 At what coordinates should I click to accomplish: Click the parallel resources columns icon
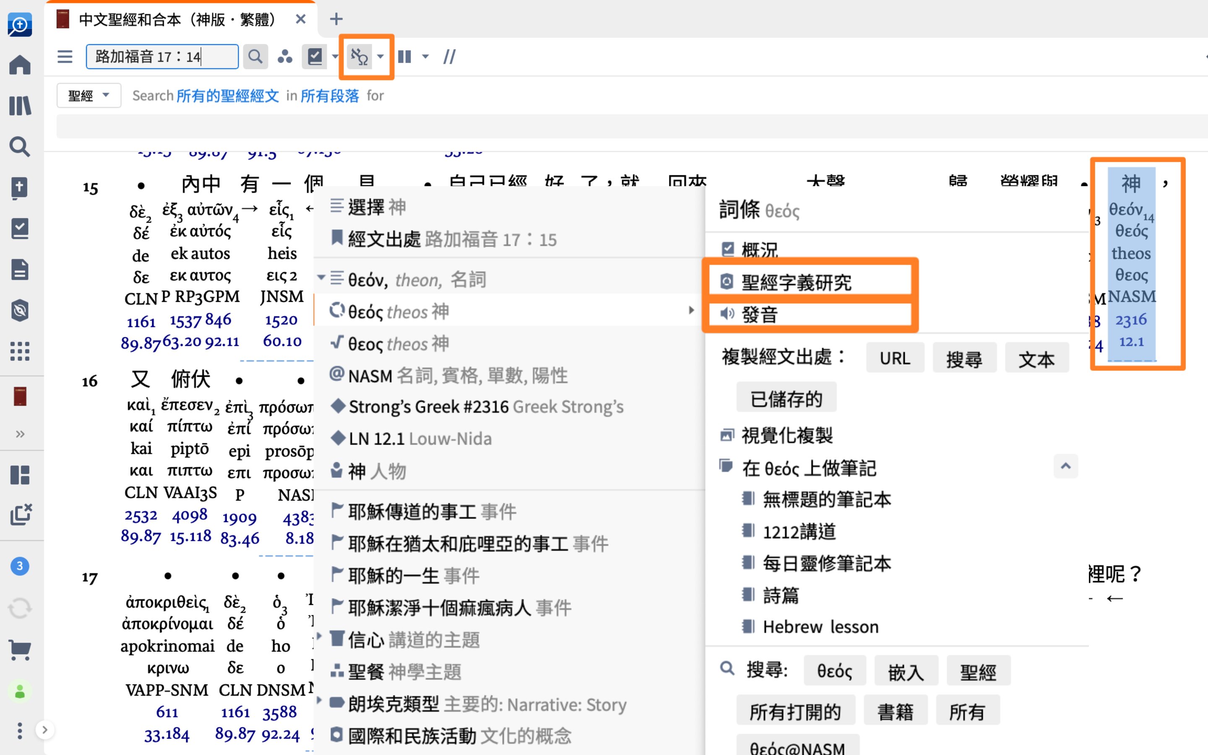[405, 57]
